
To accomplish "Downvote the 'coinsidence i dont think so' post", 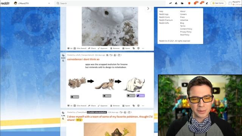I will pos(63,61).
